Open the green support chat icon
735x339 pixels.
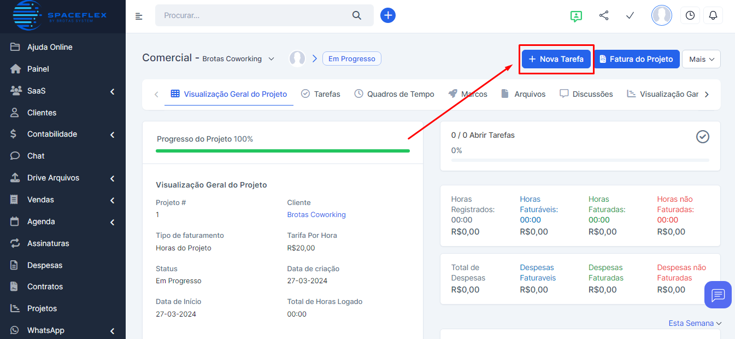click(575, 16)
